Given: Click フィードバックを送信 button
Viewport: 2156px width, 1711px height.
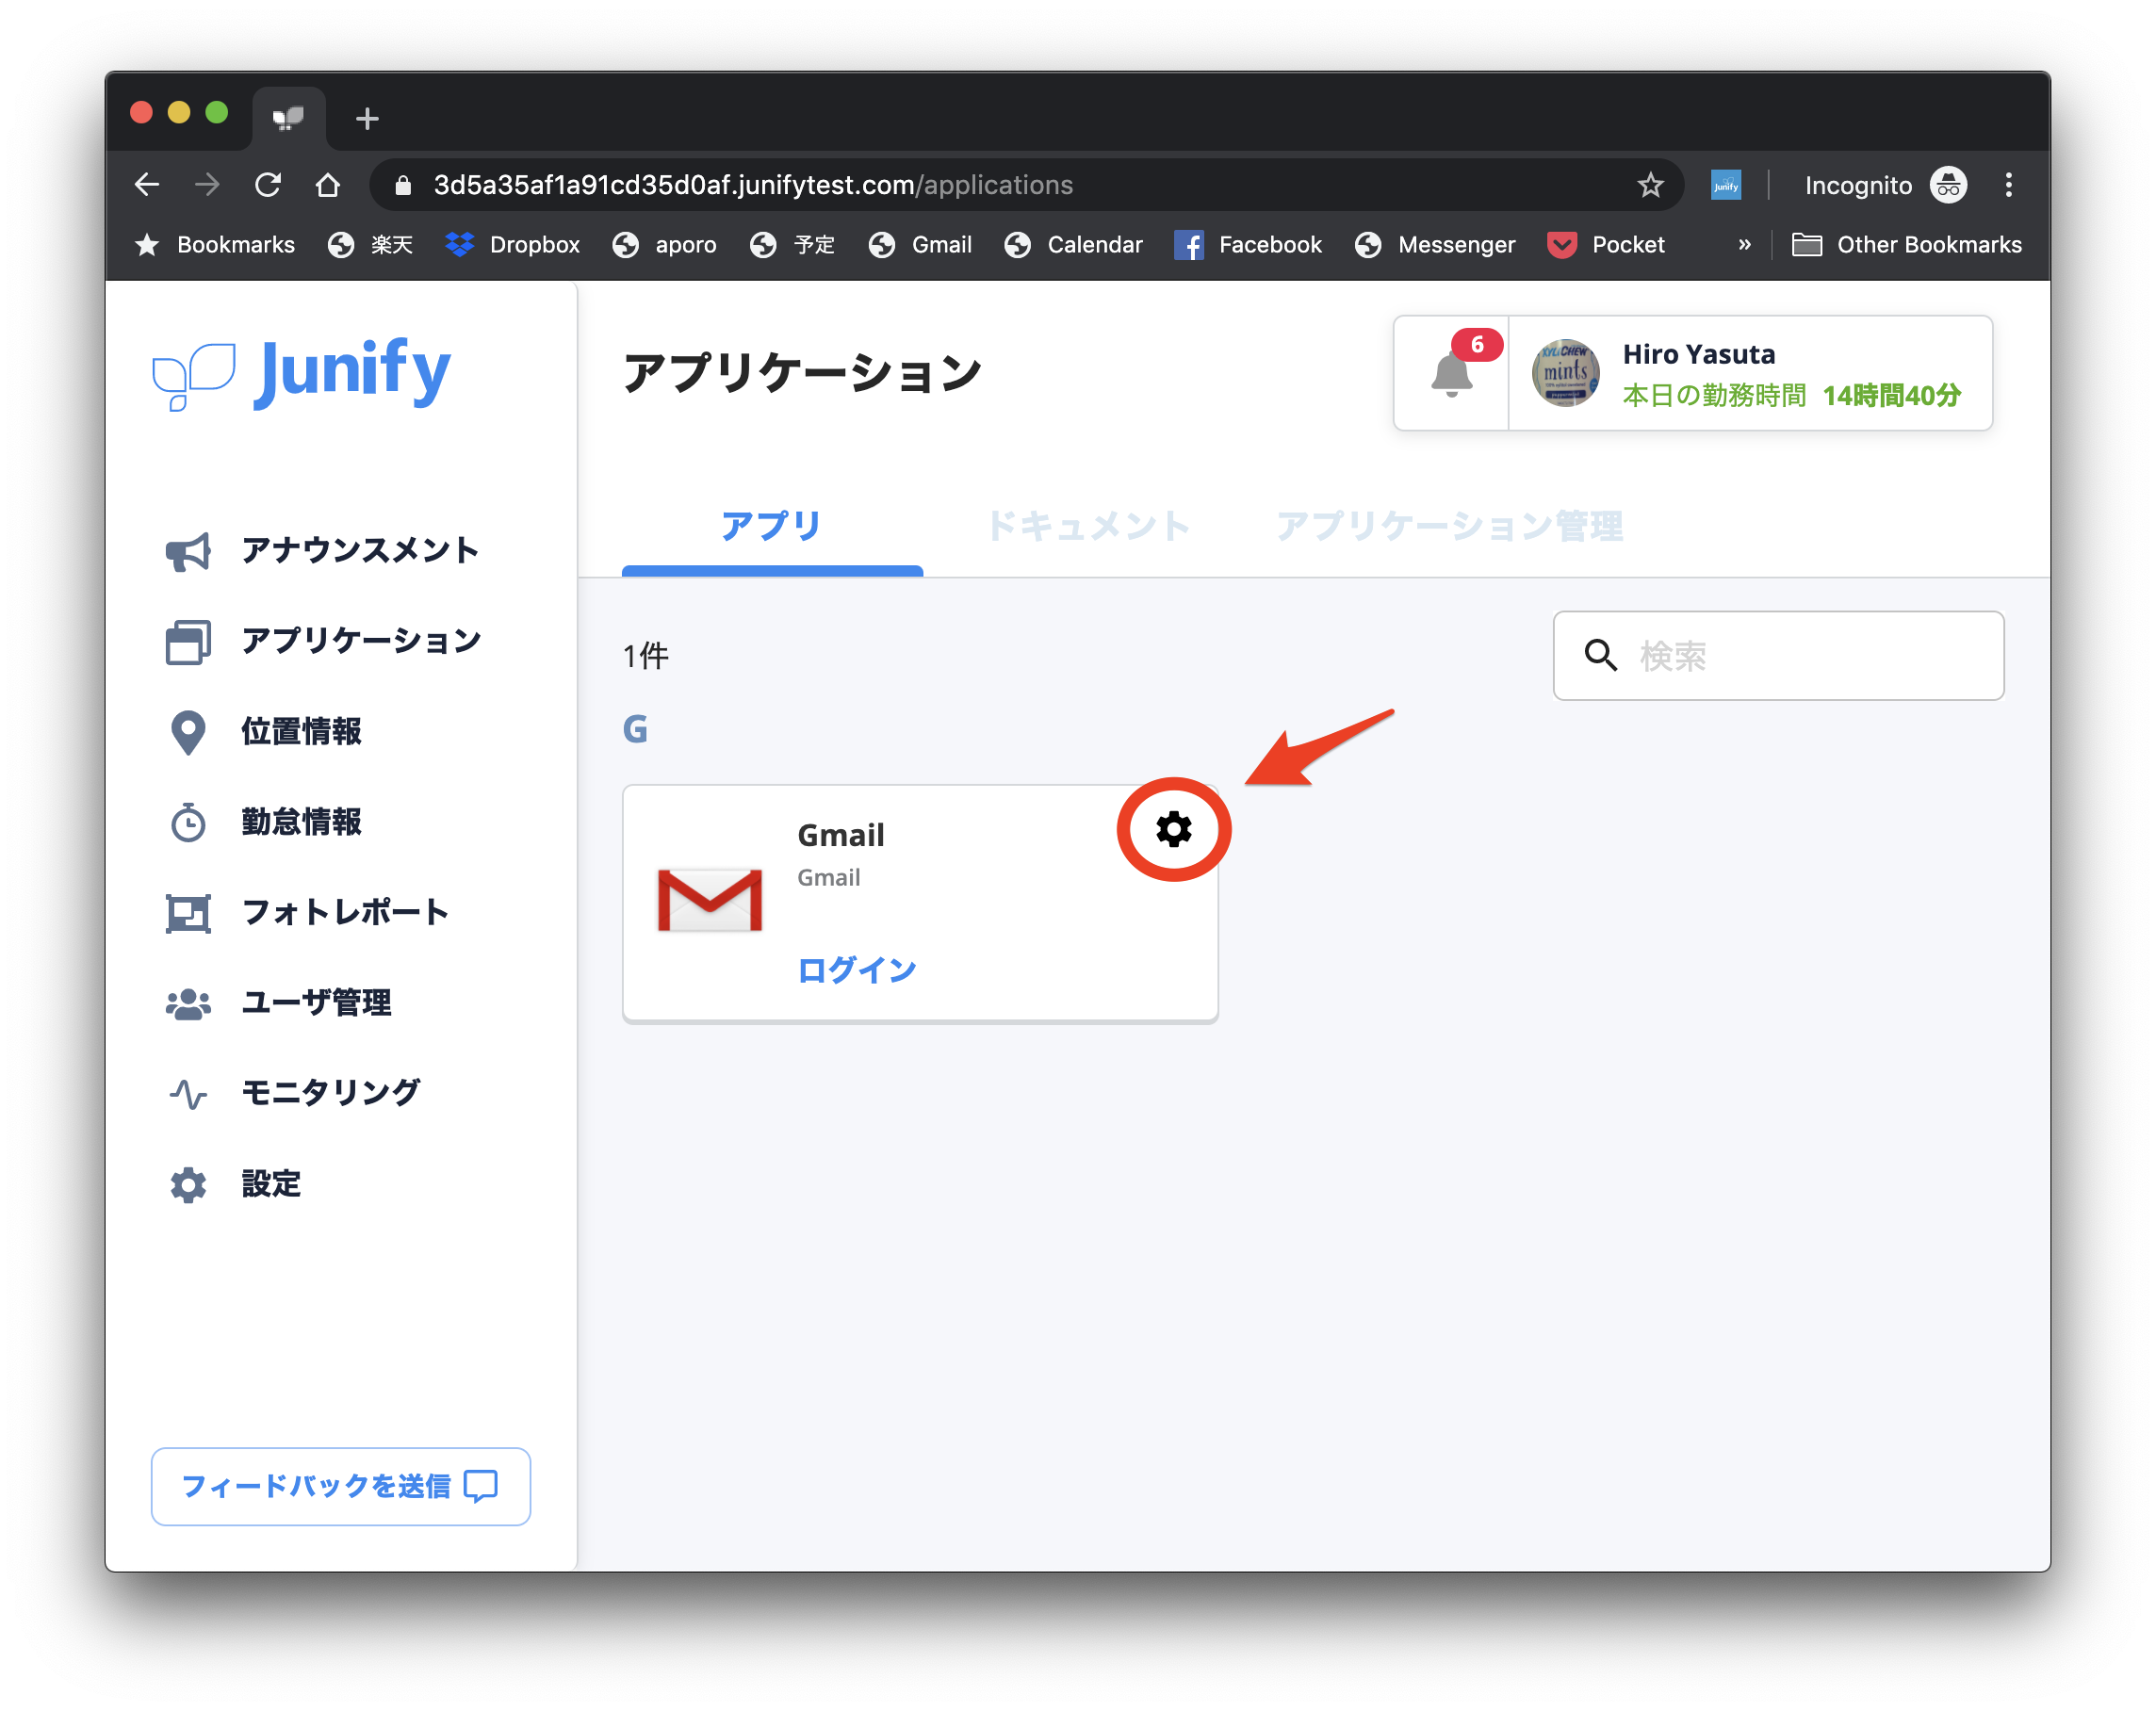Looking at the screenshot, I should coord(340,1486).
